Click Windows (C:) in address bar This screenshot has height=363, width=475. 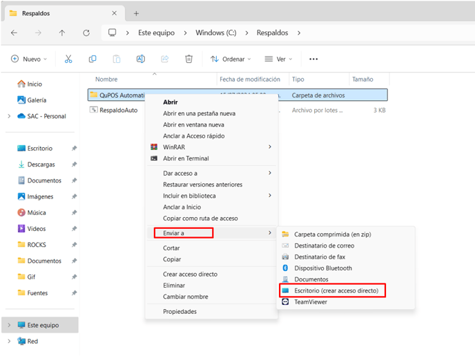216,32
